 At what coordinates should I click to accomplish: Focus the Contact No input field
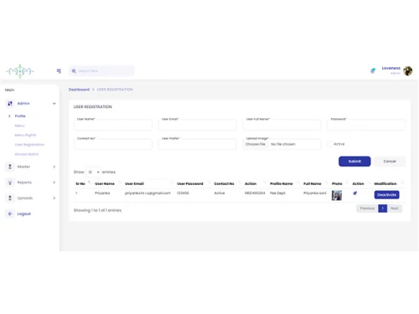pyautogui.click(x=113, y=144)
